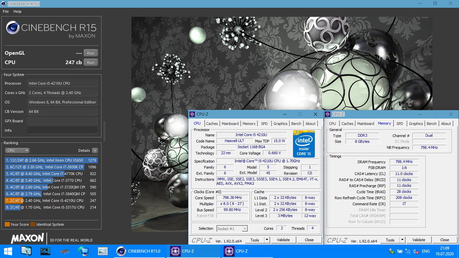This screenshot has height=258, width=459.
Task: Select ranking row Intel Xeon CPU X5650
Action: (51, 160)
